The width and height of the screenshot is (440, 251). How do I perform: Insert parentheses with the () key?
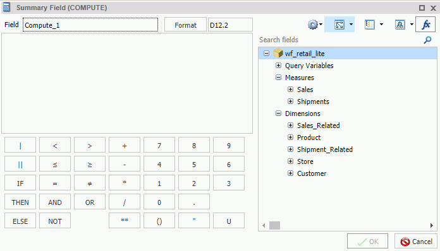point(159,221)
